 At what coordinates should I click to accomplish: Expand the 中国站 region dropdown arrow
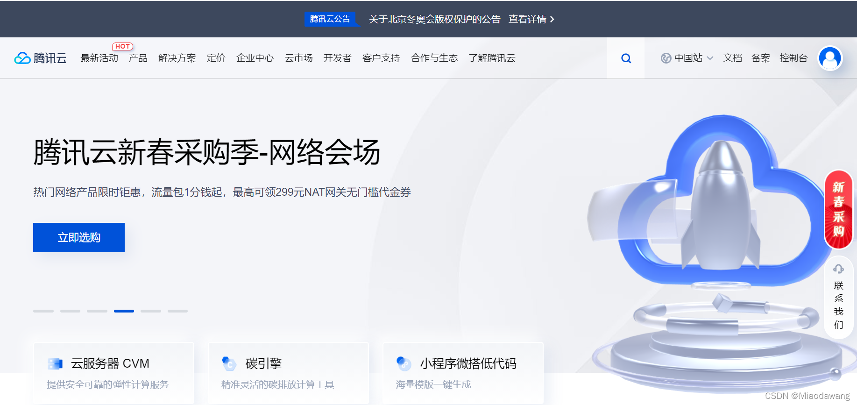(710, 58)
